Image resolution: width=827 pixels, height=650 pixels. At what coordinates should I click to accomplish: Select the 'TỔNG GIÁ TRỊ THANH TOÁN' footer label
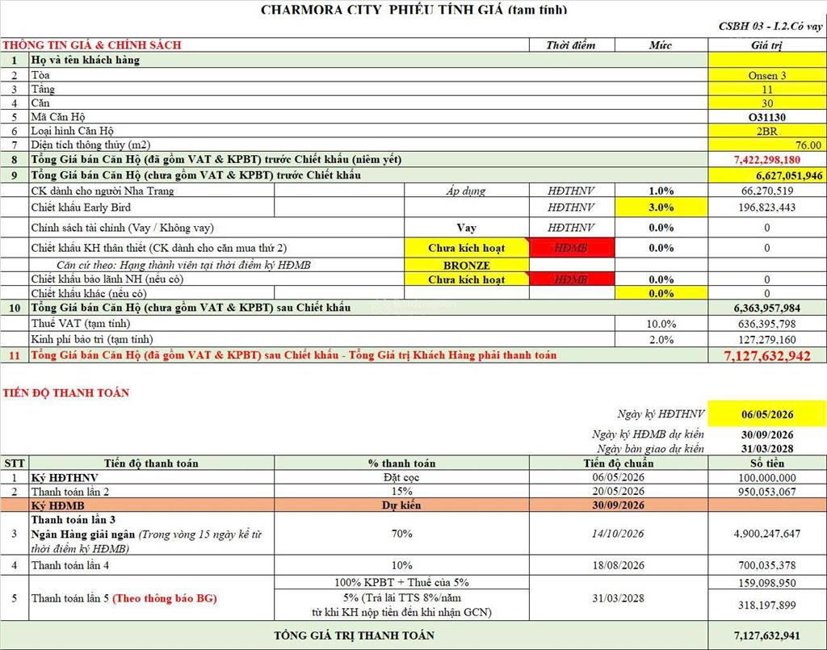pyautogui.click(x=354, y=635)
